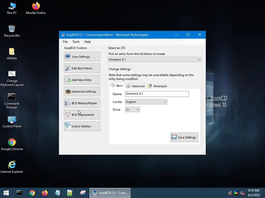This screenshot has width=265, height=198.
Task: Expand the Locale dropdown showing English
Action: pyautogui.click(x=146, y=102)
